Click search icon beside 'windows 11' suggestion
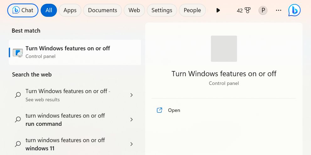This screenshot has width=311, height=155. point(18,144)
